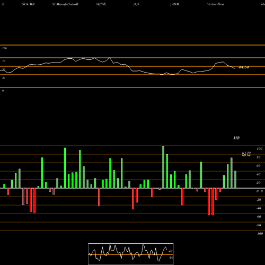Click the RSI axis label 70
Screen dimensions: 265x265
coord(4,61)
